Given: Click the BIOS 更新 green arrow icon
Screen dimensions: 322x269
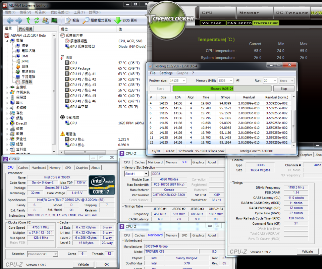Looking at the screenshot, I should [x=118, y=20].
